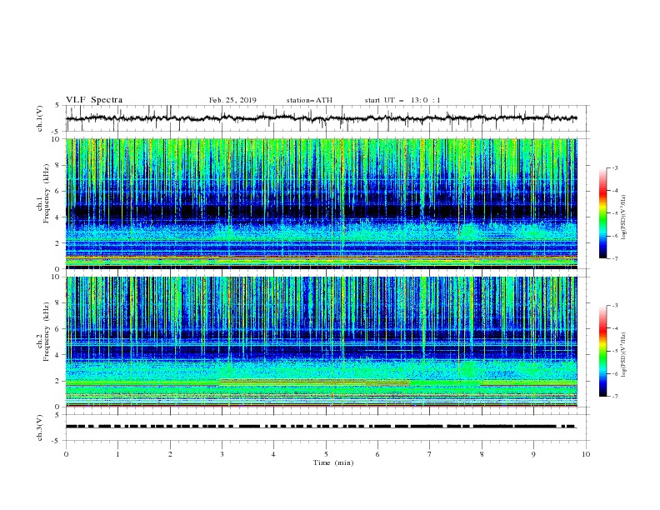This screenshot has height=510, width=660.
Task: Click the "VLF Spectra" plot title
Action: pyautogui.click(x=94, y=100)
